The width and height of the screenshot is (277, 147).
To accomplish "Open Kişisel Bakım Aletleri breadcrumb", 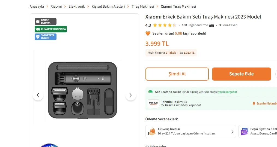I will click(x=108, y=6).
